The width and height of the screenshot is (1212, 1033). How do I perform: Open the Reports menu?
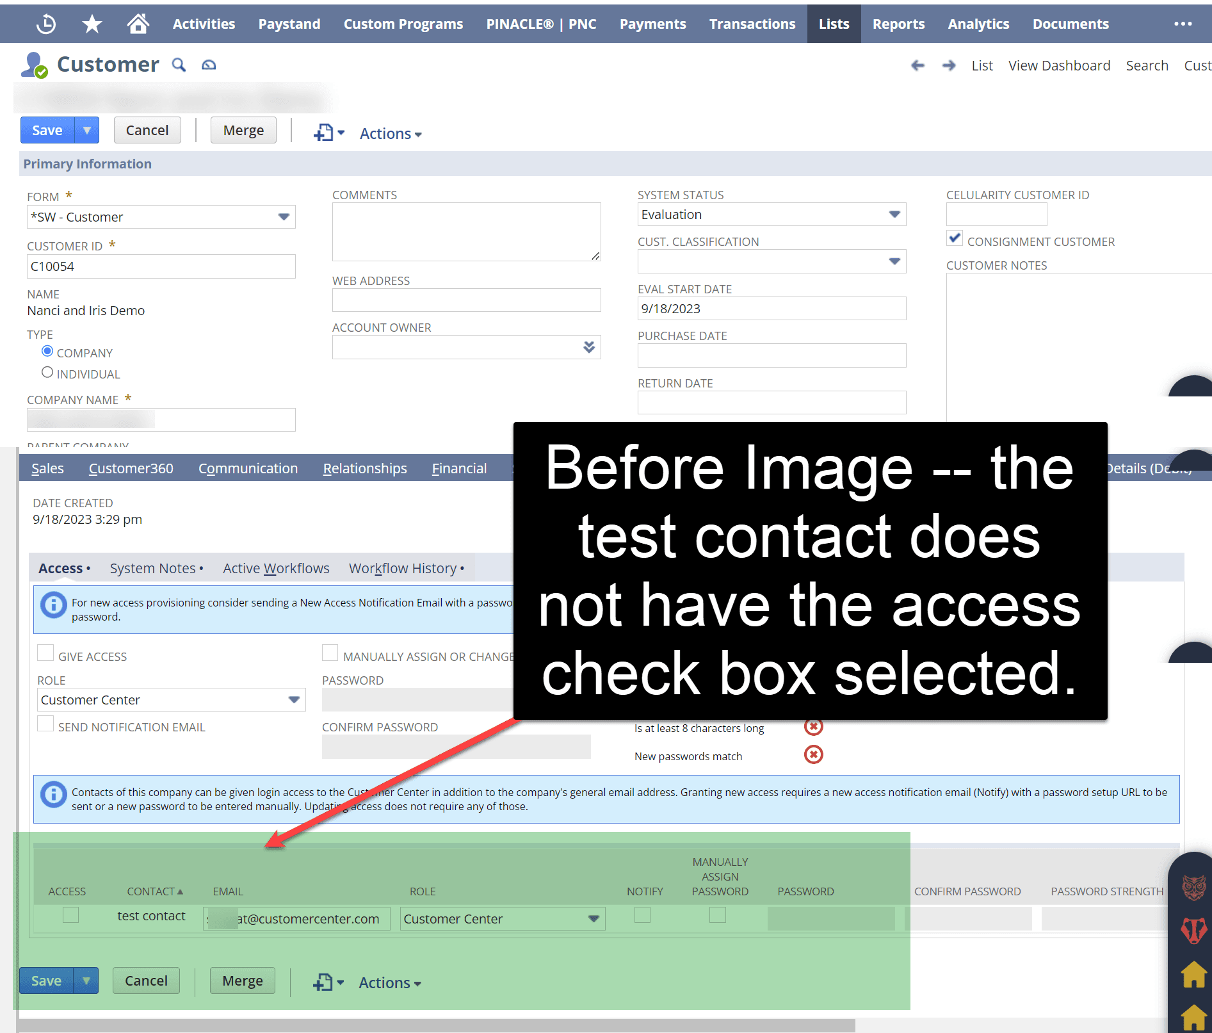[898, 24]
